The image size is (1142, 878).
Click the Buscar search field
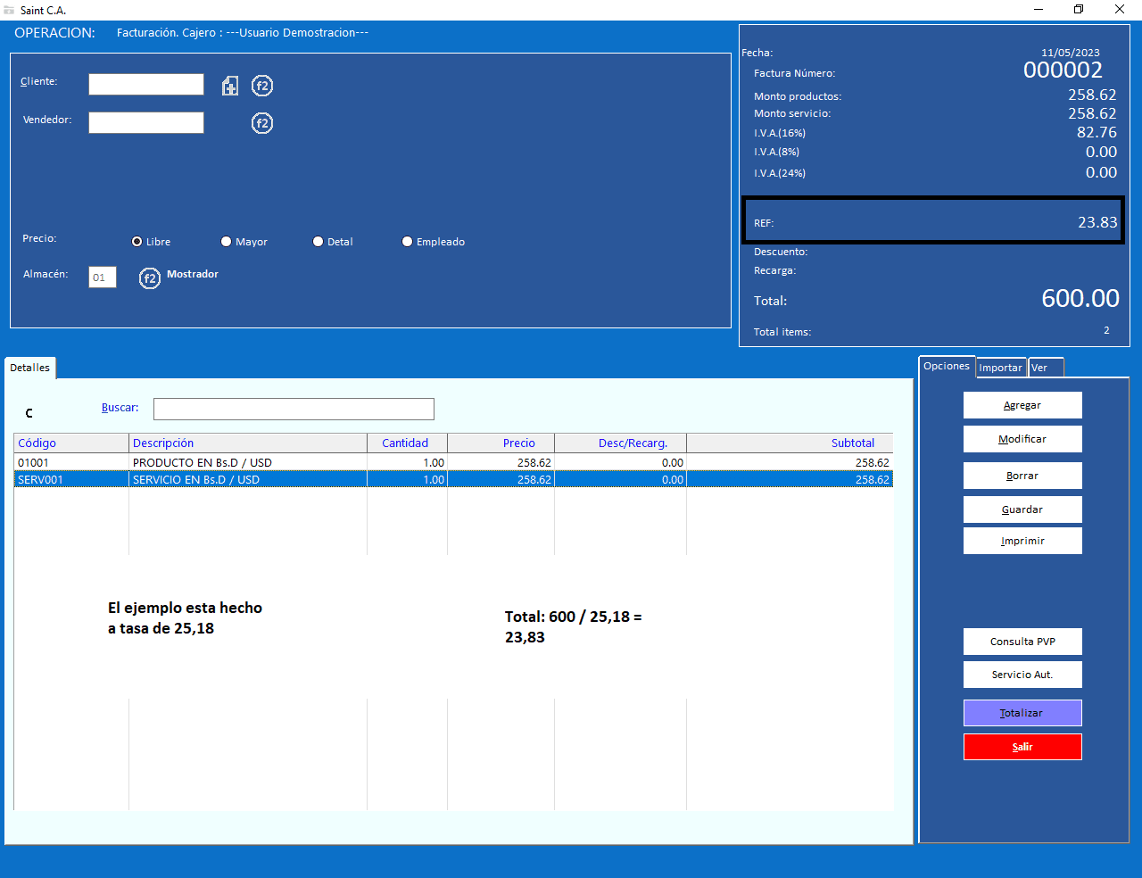(294, 409)
